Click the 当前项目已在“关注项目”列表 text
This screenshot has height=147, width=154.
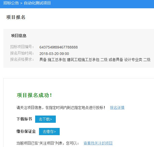pos(39,143)
